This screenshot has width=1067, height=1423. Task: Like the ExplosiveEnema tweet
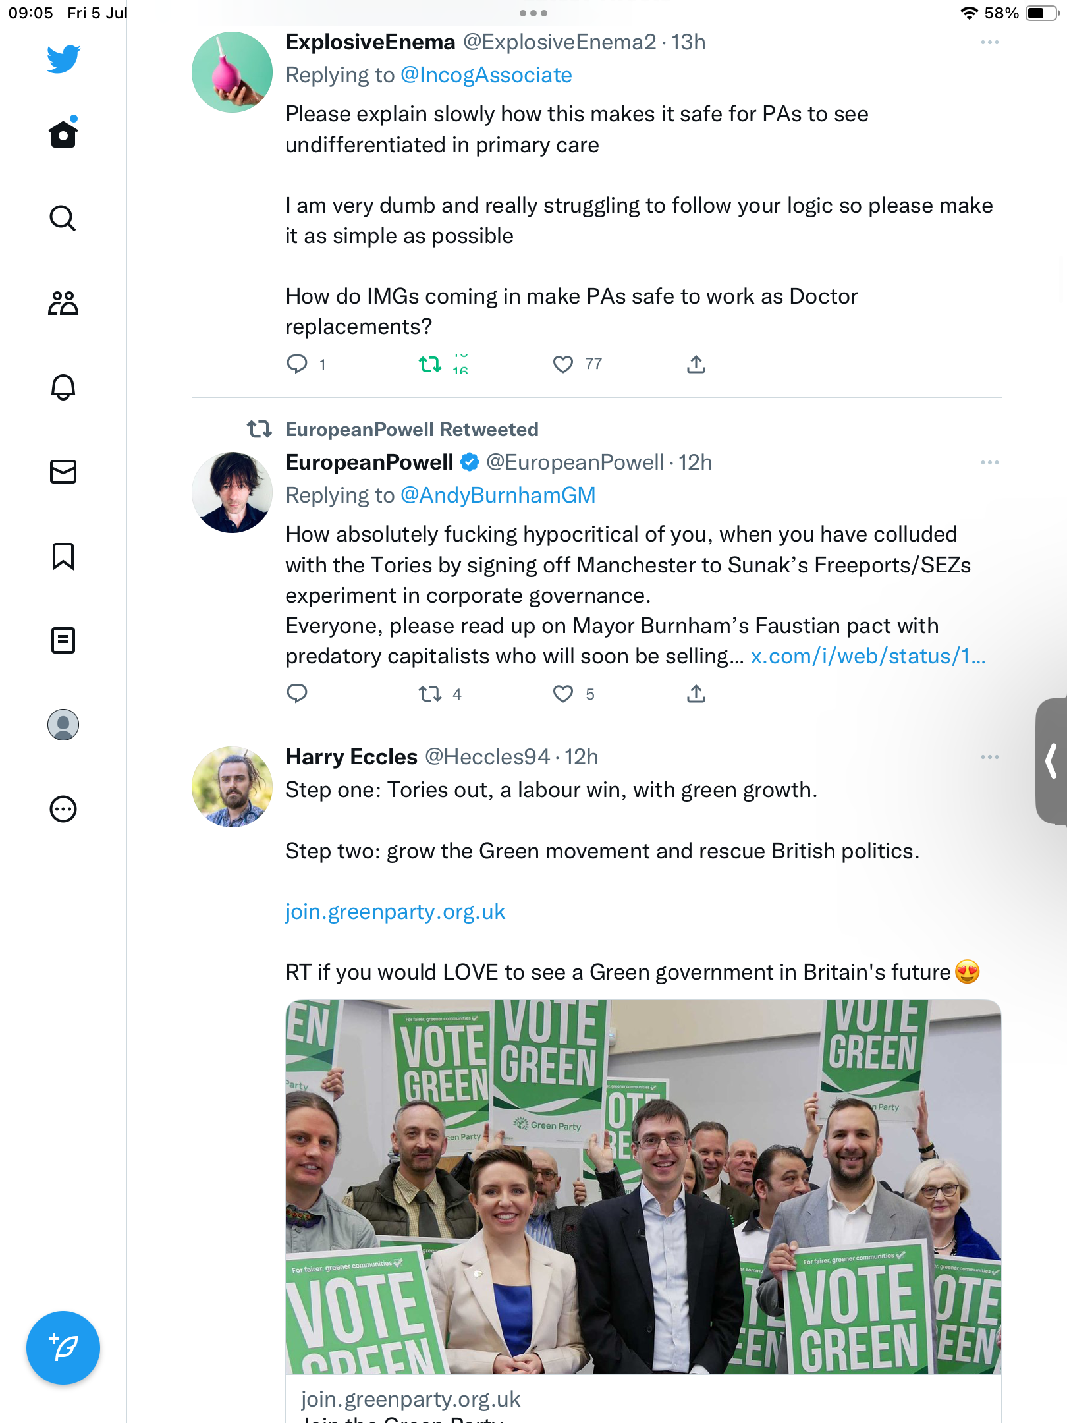[x=563, y=364]
